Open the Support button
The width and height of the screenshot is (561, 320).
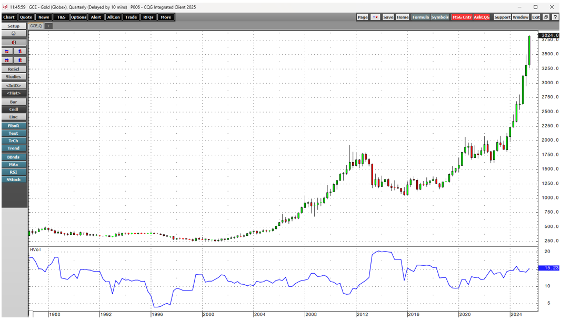pos(503,17)
